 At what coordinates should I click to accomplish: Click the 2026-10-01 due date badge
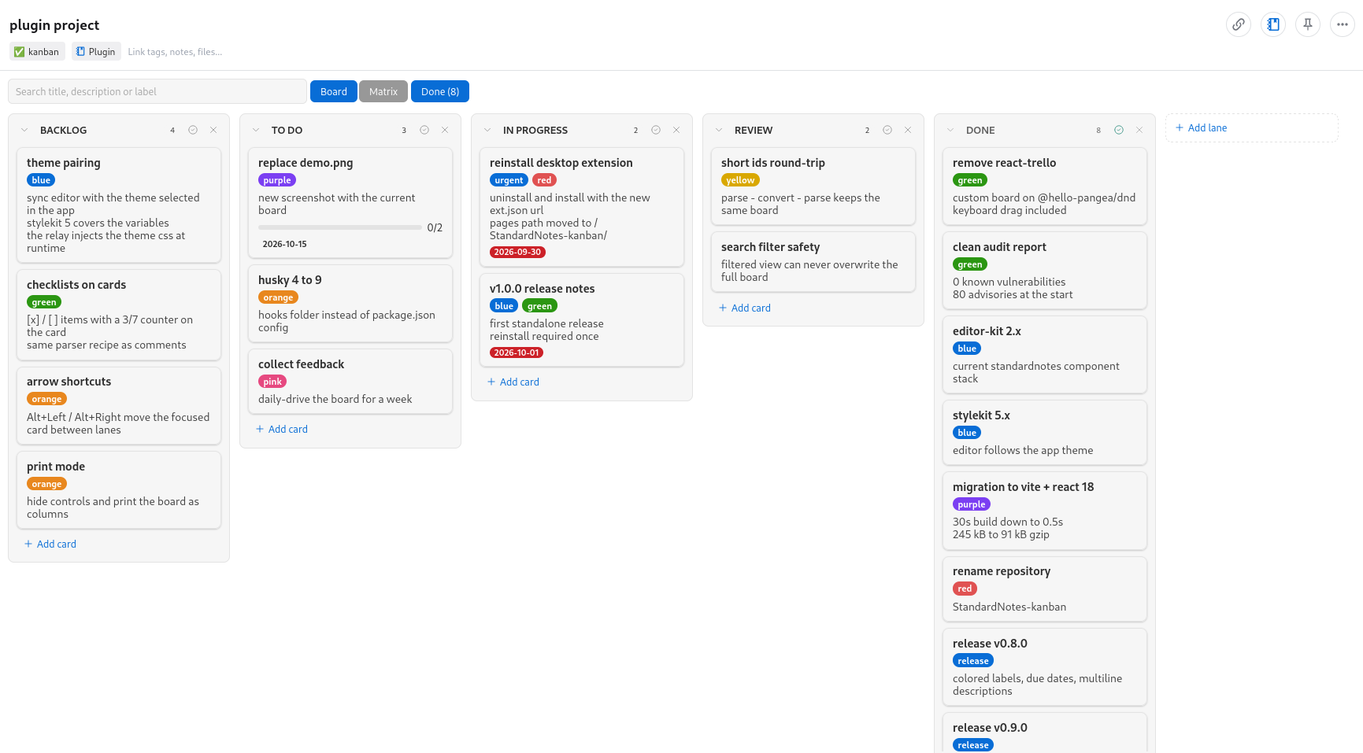pyautogui.click(x=517, y=353)
